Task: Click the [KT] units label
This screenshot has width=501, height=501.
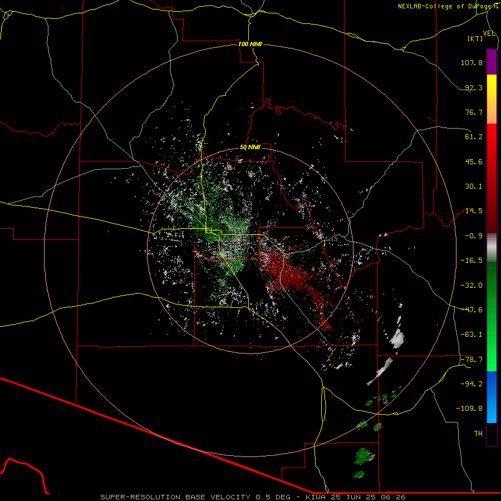Action: [475, 38]
